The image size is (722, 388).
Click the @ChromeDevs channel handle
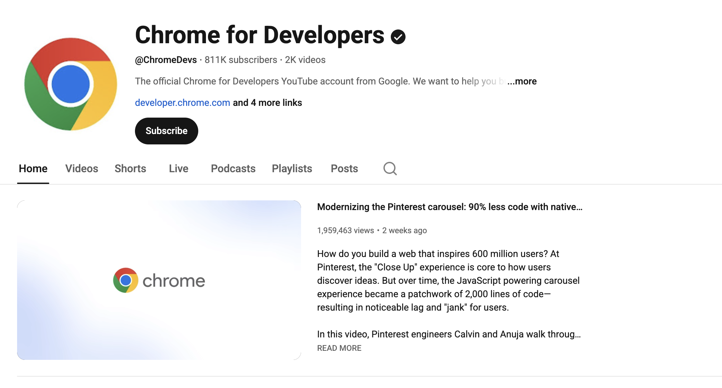166,60
